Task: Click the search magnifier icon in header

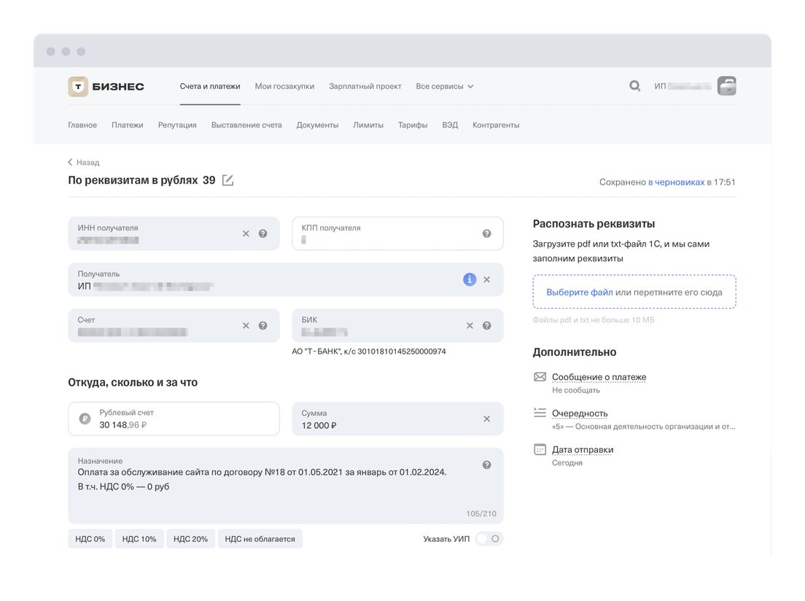Action: click(634, 86)
